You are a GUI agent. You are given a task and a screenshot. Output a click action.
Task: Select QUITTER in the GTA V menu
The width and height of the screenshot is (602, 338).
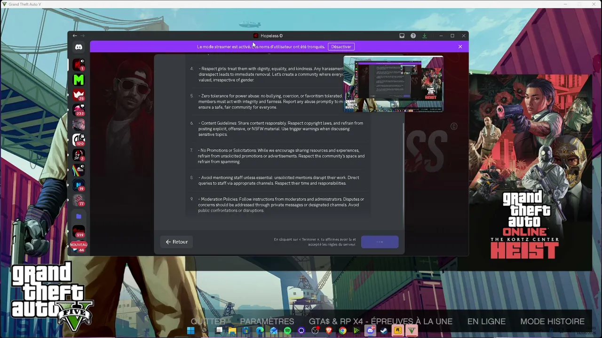click(x=207, y=322)
